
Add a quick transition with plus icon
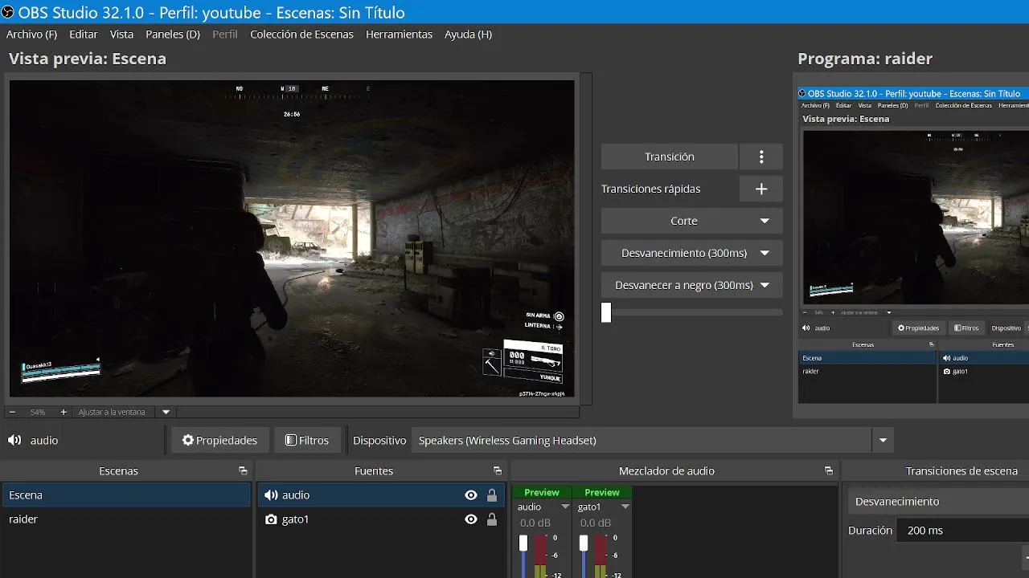[x=761, y=189]
